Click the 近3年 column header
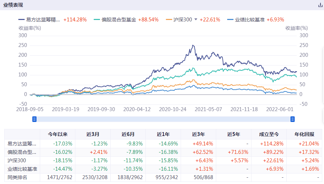This screenshot has width=324, height=184. [x=198, y=134]
